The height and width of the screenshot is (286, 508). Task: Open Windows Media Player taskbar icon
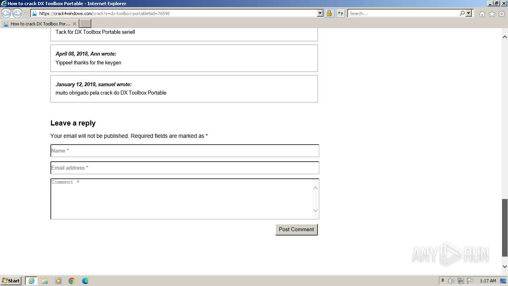[x=58, y=281]
